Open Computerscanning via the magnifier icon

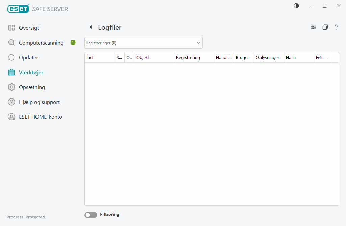point(11,43)
